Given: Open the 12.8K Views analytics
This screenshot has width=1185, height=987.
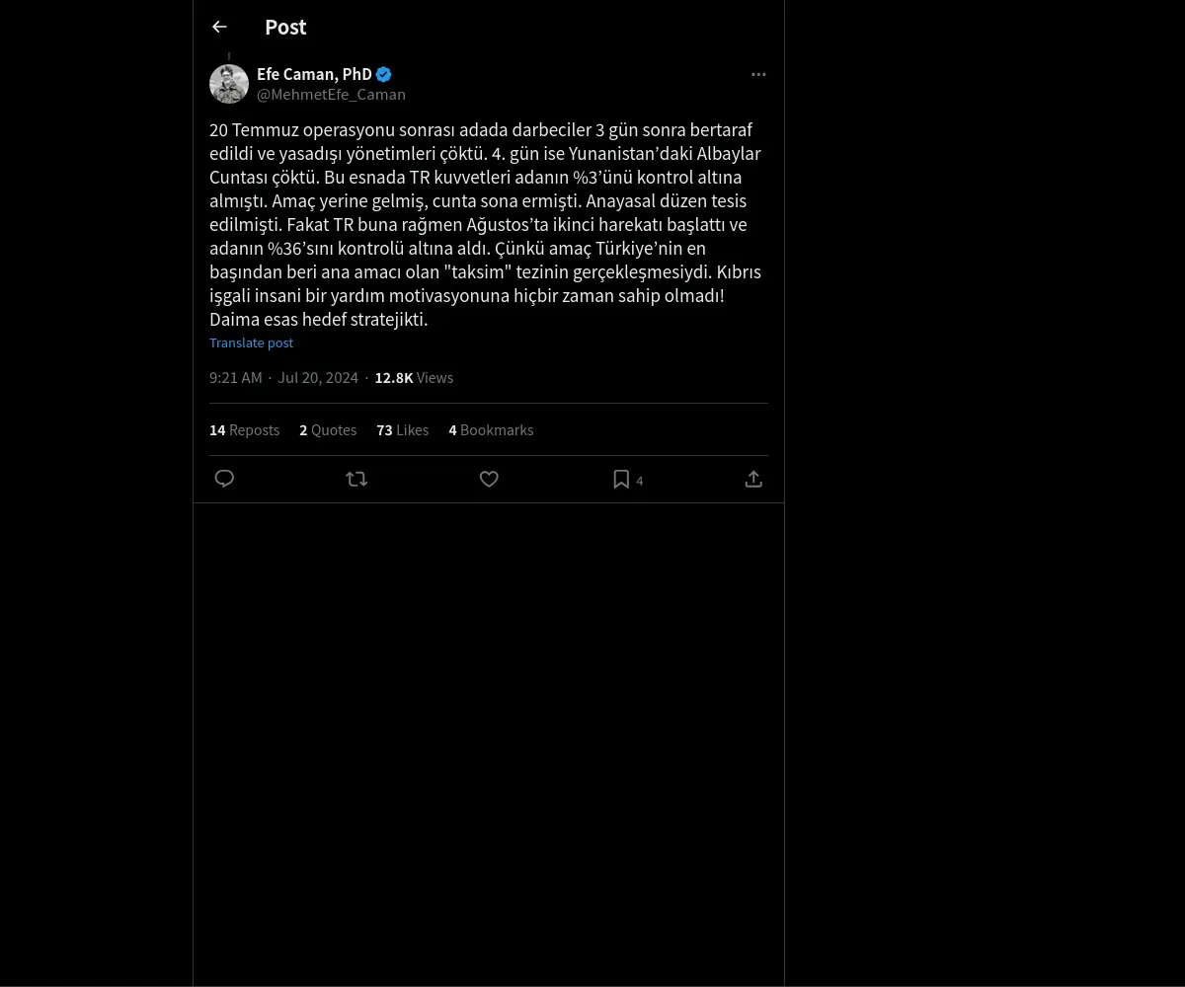Looking at the screenshot, I should click(414, 378).
